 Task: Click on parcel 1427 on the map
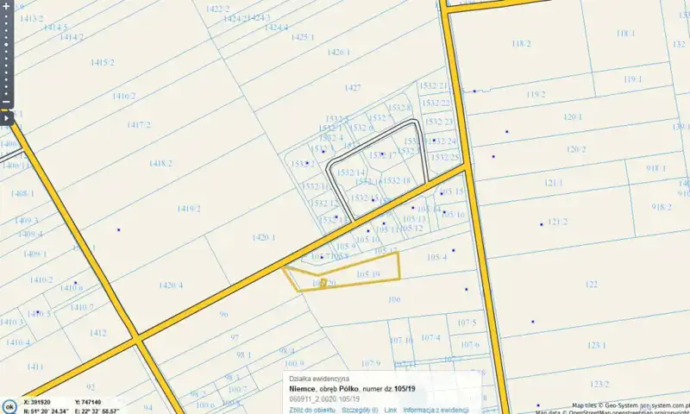[352, 88]
